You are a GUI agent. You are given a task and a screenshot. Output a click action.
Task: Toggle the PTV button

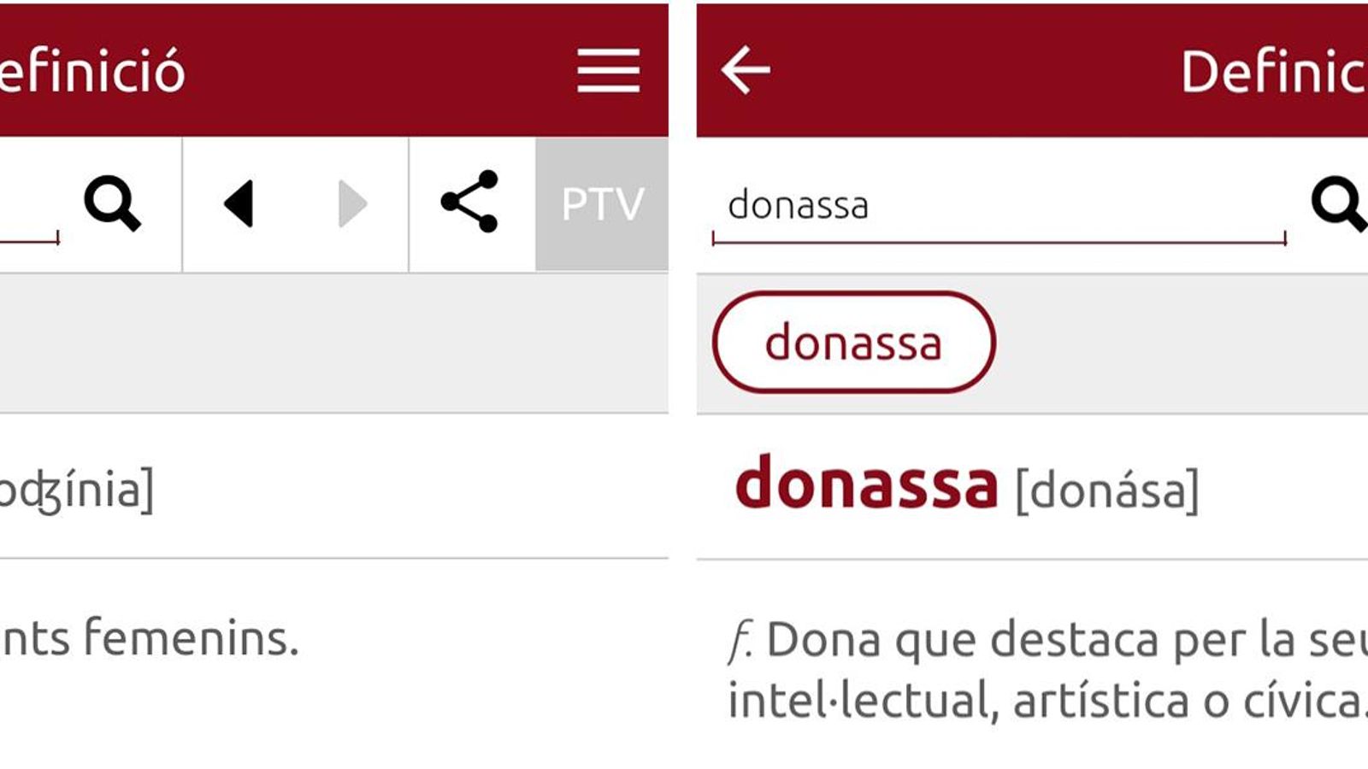click(x=602, y=204)
